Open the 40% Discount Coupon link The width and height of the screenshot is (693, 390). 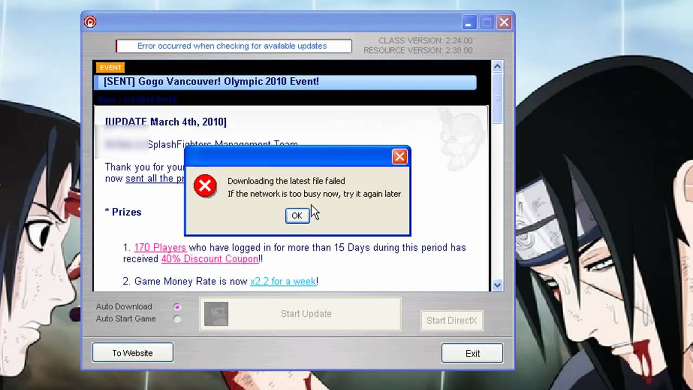pos(210,259)
